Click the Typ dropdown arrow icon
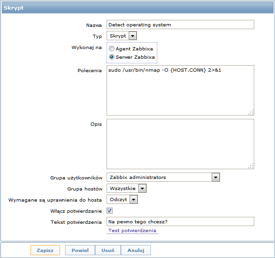The width and height of the screenshot is (275, 258). (x=133, y=36)
